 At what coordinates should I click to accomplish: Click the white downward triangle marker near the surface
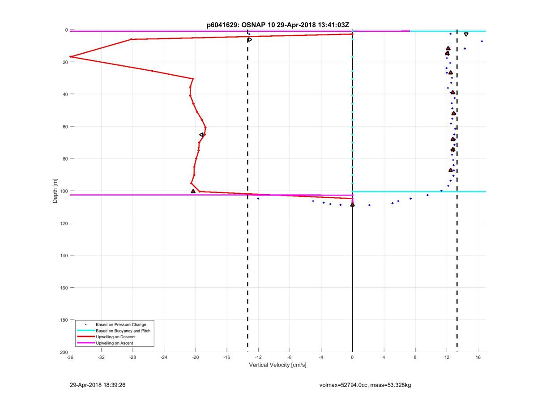(x=466, y=34)
